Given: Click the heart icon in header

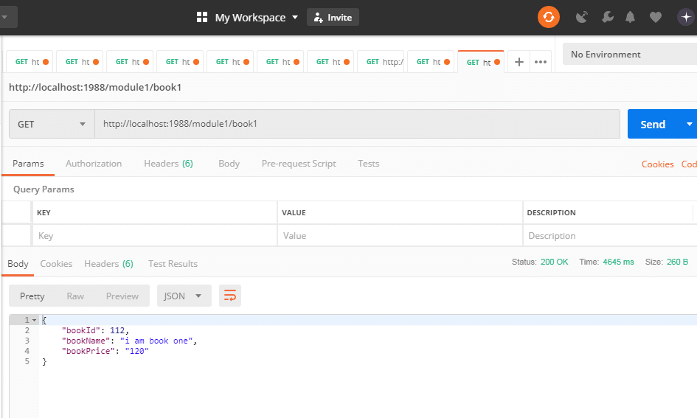Looking at the screenshot, I should tap(656, 17).
